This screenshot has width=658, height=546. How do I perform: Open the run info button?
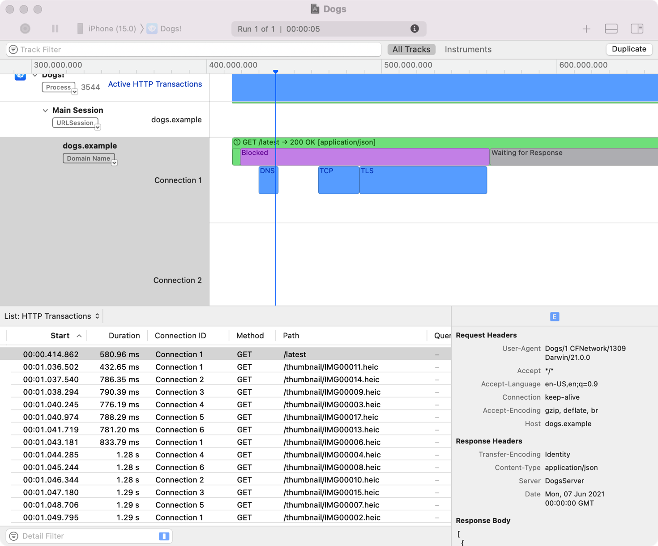(x=414, y=29)
